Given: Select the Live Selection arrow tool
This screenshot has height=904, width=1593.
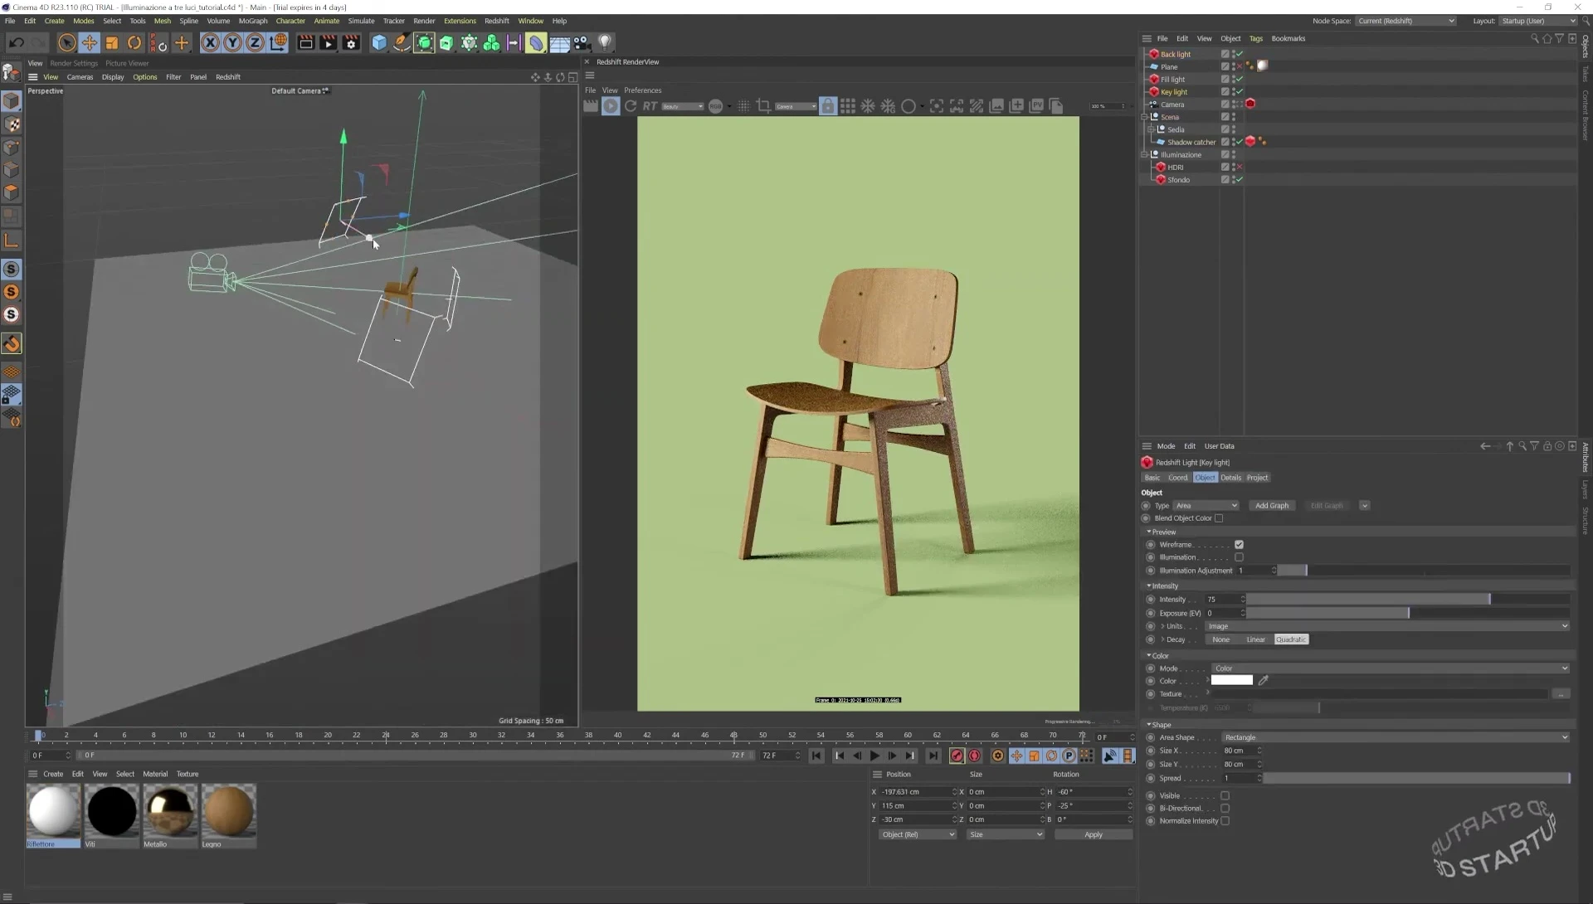Looking at the screenshot, I should 67,42.
